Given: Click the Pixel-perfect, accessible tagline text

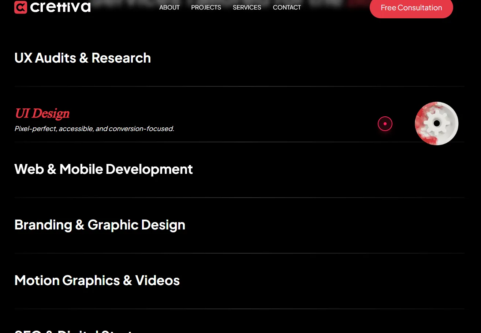Looking at the screenshot, I should tap(94, 129).
